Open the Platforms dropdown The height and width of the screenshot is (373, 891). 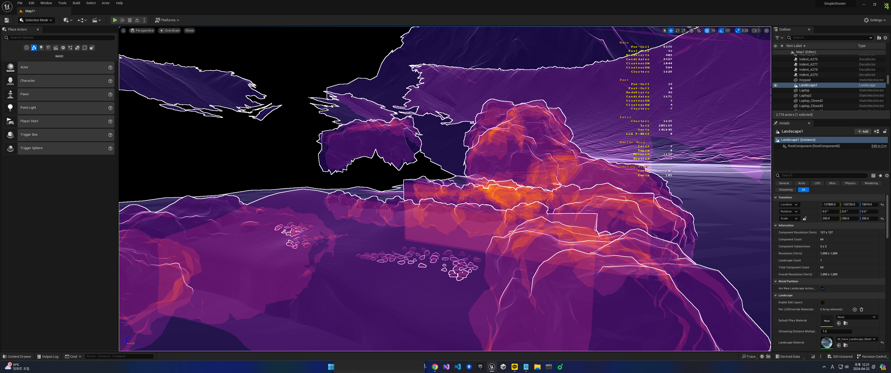coord(167,20)
